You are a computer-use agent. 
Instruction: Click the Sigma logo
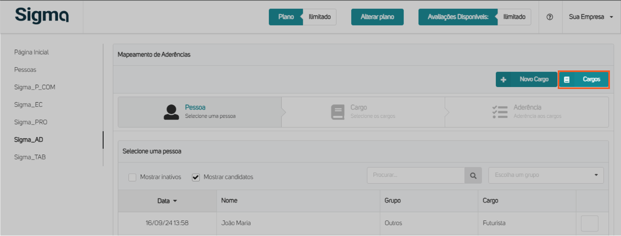(42, 16)
